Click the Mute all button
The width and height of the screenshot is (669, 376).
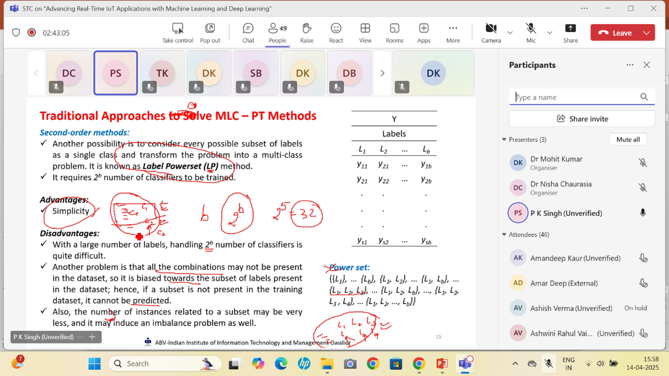click(x=628, y=140)
